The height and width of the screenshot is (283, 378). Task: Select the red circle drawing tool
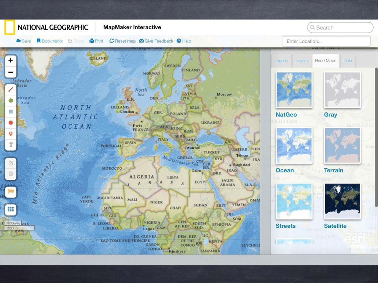coord(11,123)
